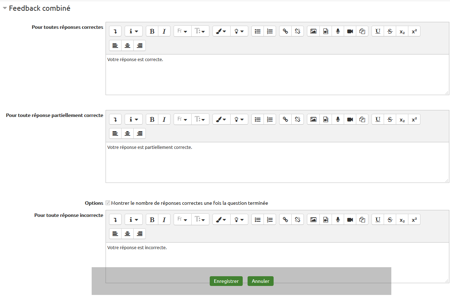
Task: Toggle Italic in the partially correct feedback toolbar
Action: pos(164,119)
